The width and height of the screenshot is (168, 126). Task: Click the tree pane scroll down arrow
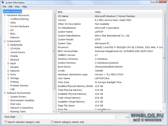54,112
